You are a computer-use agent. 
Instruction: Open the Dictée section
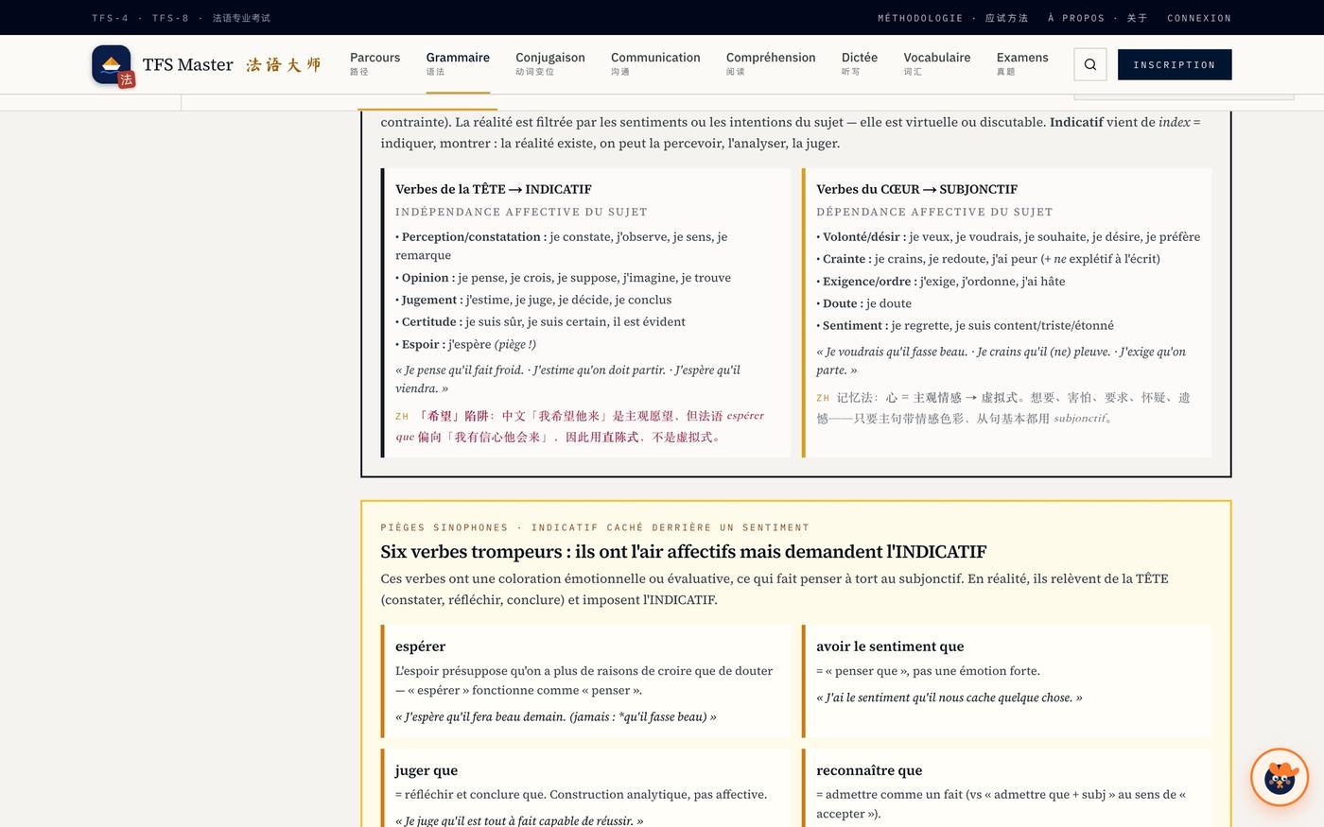(860, 63)
